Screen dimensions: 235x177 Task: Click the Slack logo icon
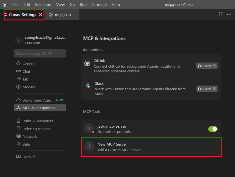coord(88,86)
